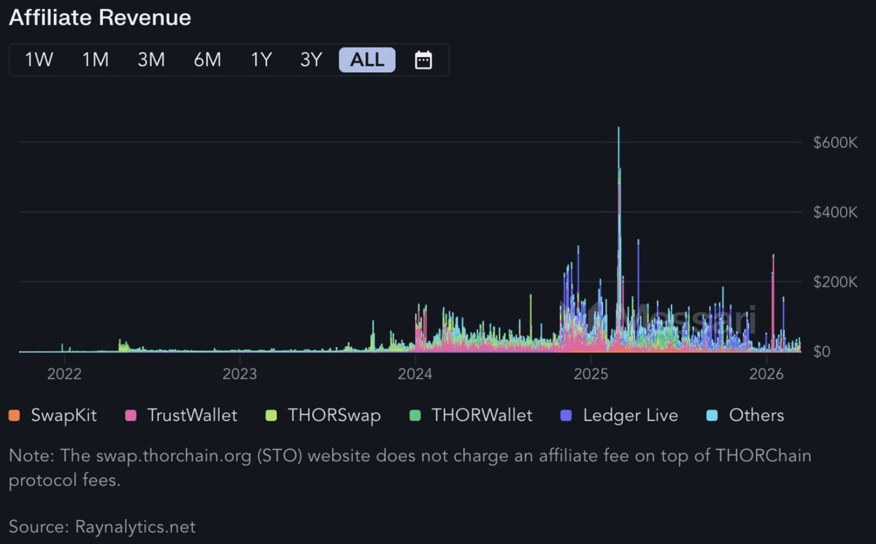876x544 pixels.
Task: Hide the Others series in legend
Action: pyautogui.click(x=756, y=416)
